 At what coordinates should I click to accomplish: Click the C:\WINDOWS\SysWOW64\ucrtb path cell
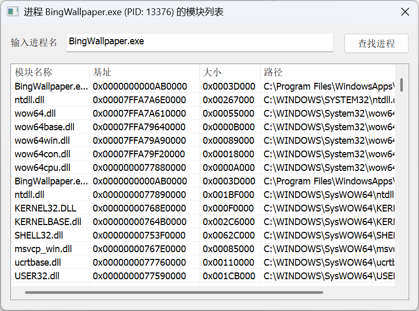329,263
